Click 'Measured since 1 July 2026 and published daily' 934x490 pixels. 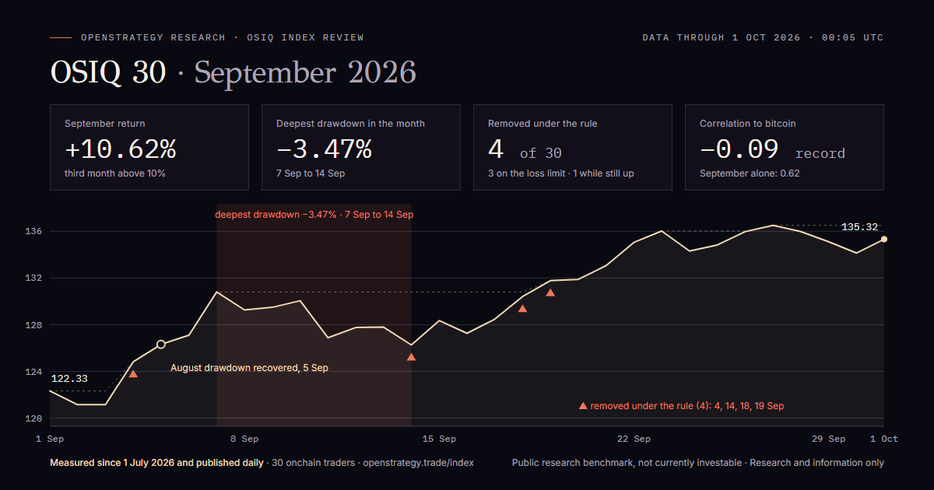pyautogui.click(x=156, y=463)
